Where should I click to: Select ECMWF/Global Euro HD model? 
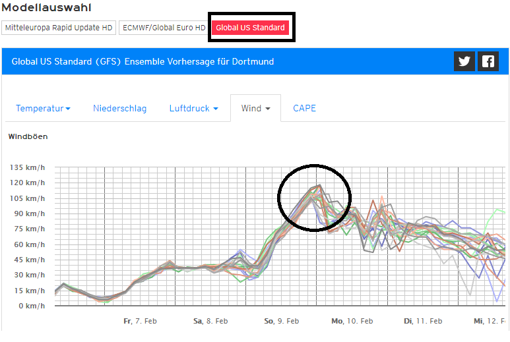164,28
